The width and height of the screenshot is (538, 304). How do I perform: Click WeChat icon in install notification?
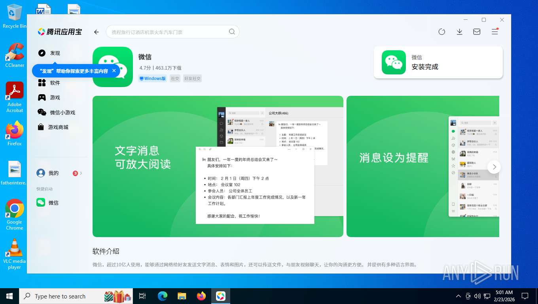pyautogui.click(x=394, y=62)
